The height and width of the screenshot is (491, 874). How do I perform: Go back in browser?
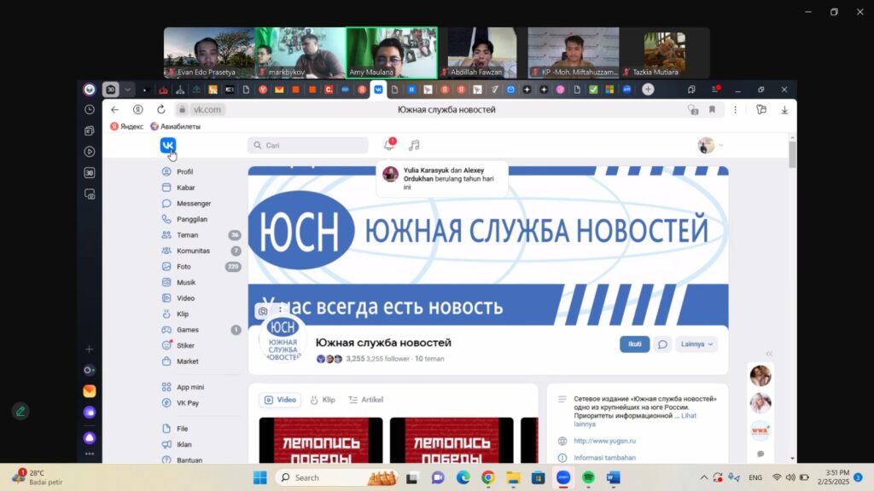(115, 110)
